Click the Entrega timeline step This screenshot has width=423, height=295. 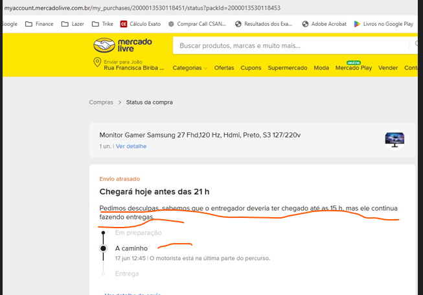[x=127, y=274]
